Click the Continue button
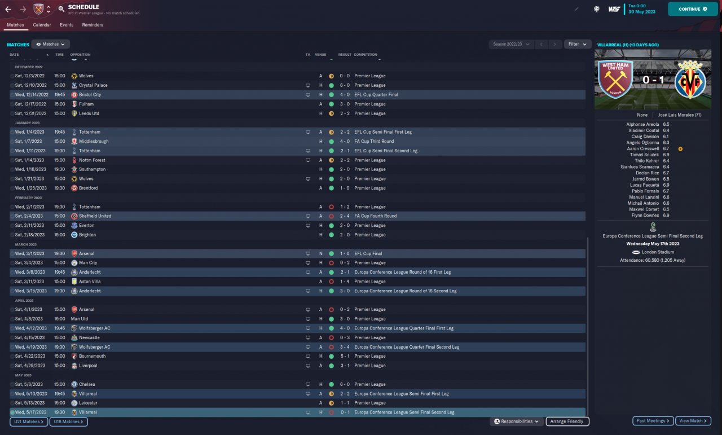Screen dimensions: 722x435 coord(693,9)
